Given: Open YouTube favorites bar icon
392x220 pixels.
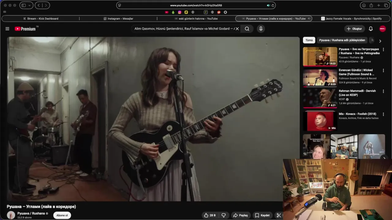Looking at the screenshot, I should click(167, 12).
